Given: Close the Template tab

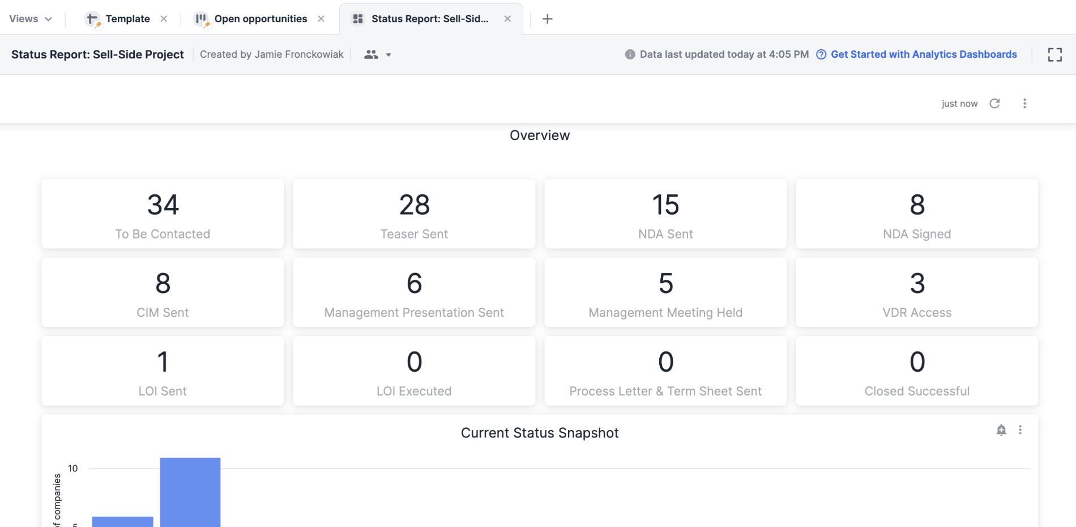Looking at the screenshot, I should 164,18.
